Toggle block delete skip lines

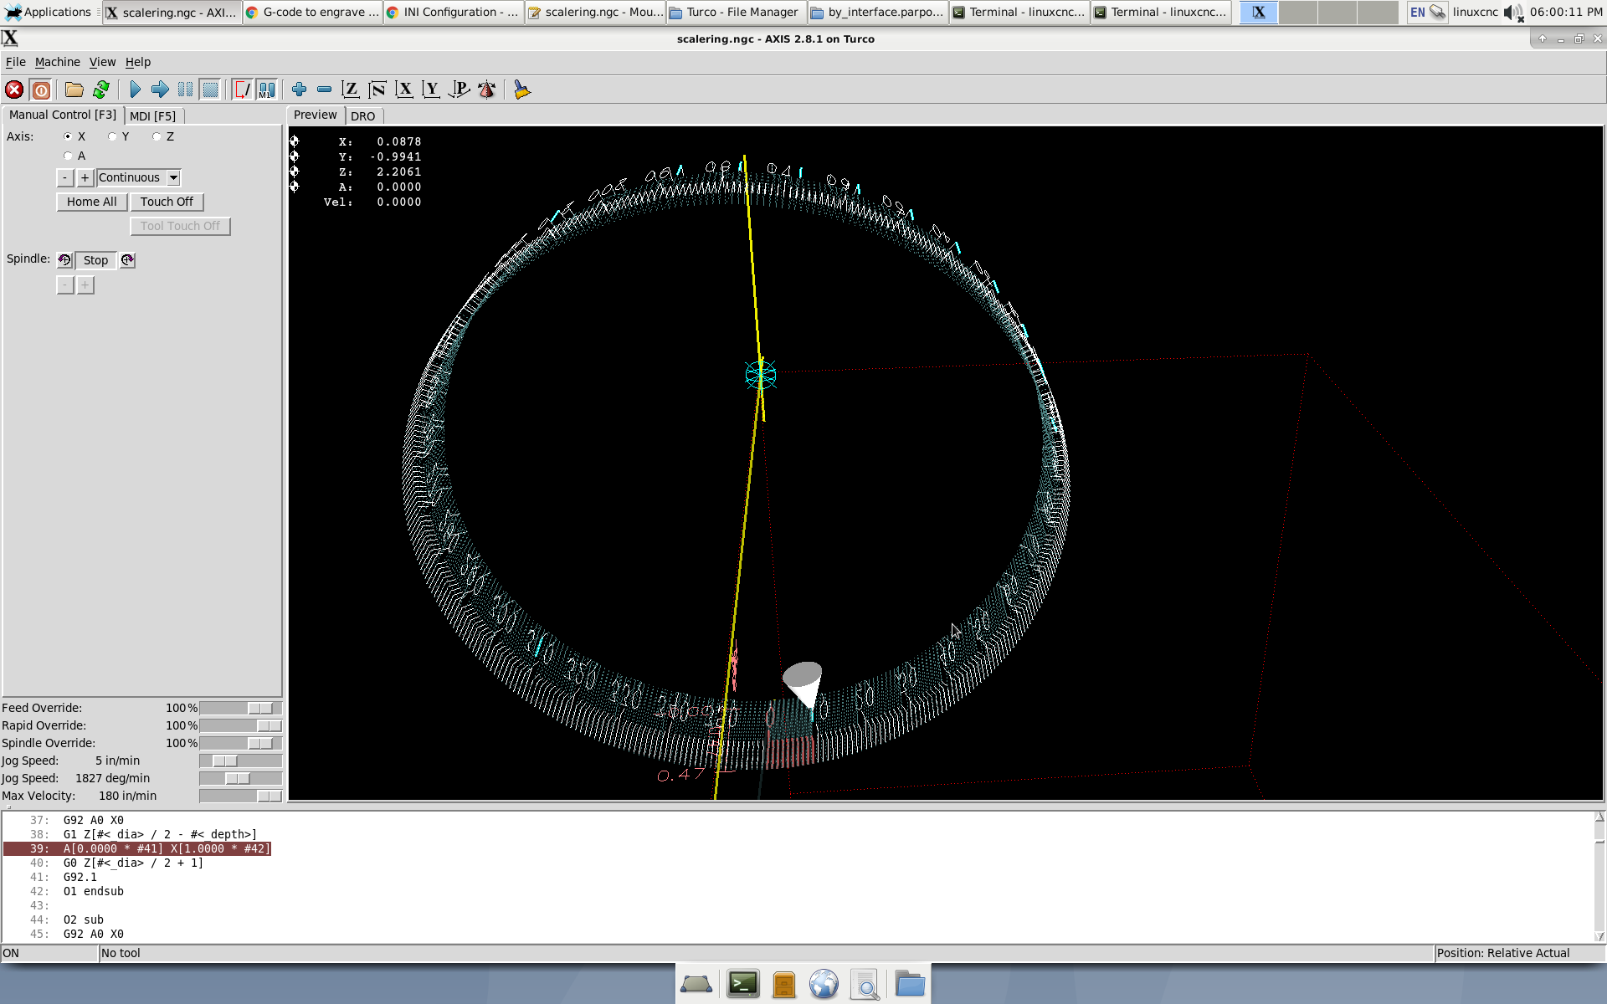point(242,90)
